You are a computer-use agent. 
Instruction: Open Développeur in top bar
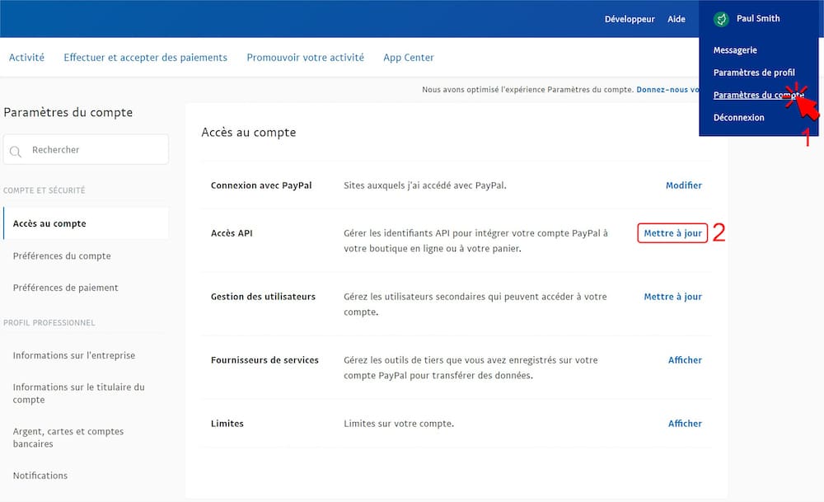click(x=630, y=19)
